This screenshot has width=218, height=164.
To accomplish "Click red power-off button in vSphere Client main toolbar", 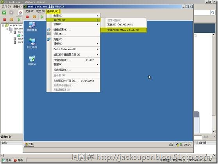I will click(x=5, y=20).
